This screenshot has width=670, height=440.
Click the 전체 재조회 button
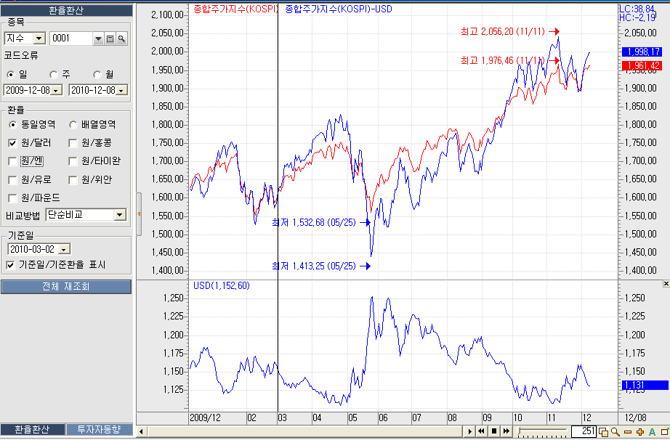tap(66, 287)
